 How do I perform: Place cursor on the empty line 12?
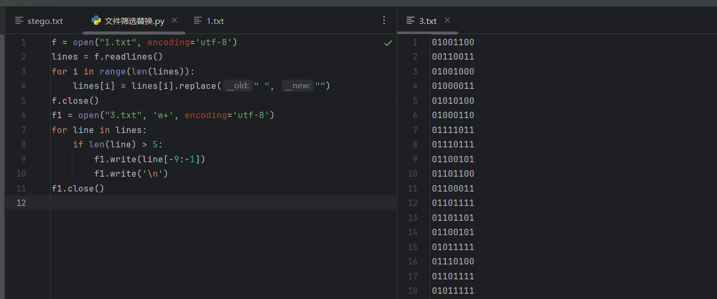coord(213,203)
